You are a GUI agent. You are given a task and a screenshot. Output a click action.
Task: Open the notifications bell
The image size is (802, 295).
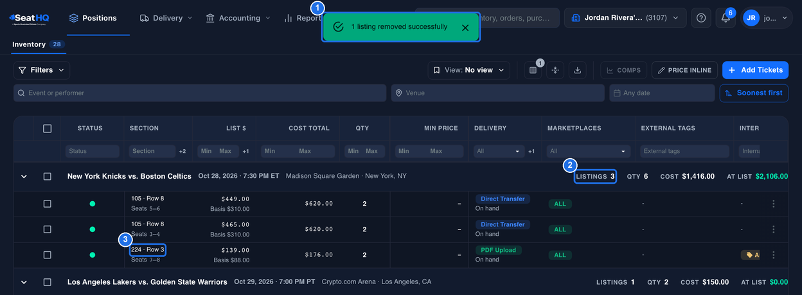click(726, 18)
